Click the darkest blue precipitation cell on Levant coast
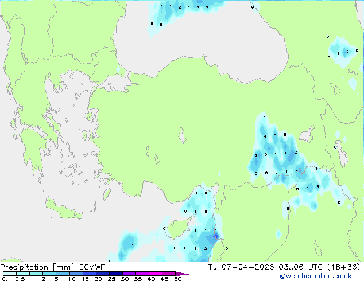Screen dimensions: 364x281 216,236
